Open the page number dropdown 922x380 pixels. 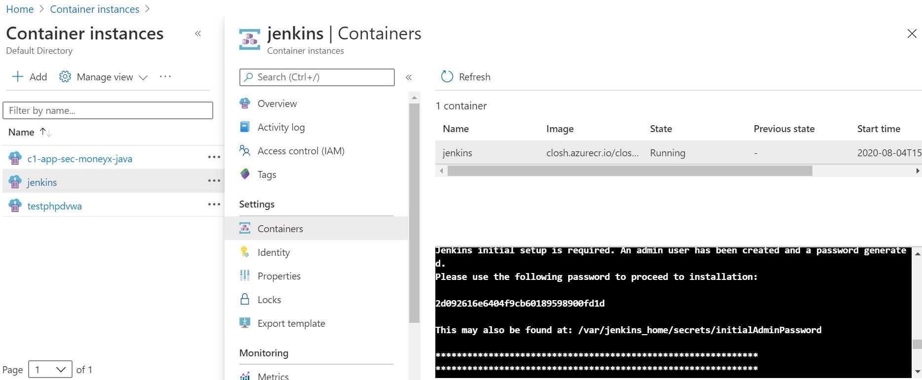coord(50,370)
